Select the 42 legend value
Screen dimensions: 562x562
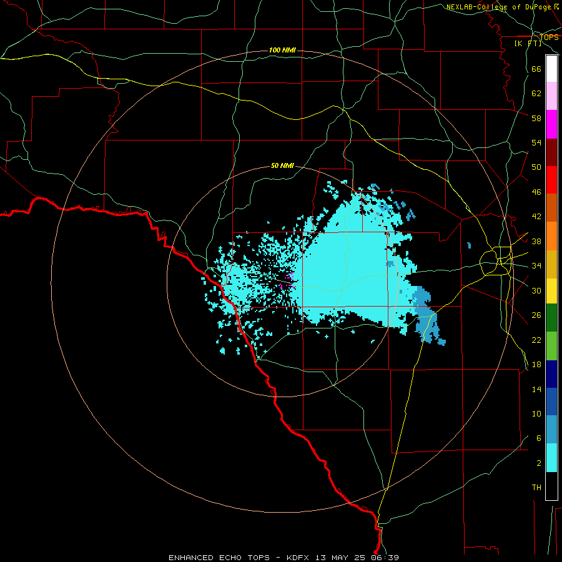click(536, 217)
